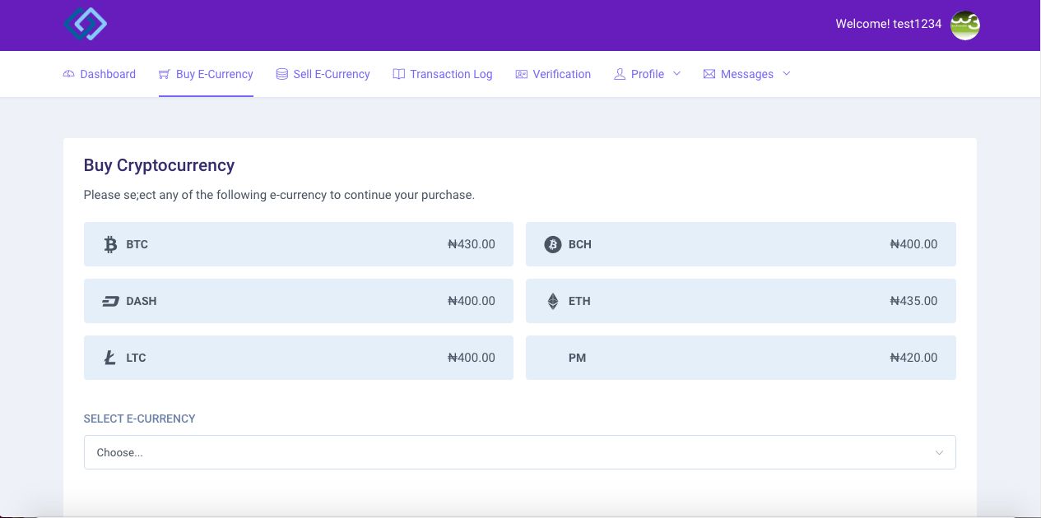Open the Select E-Currency dropdown
The height and width of the screenshot is (518, 1041).
click(519, 452)
